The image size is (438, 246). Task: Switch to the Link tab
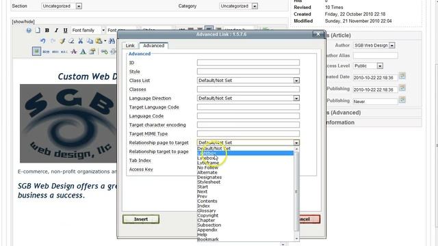(130, 46)
